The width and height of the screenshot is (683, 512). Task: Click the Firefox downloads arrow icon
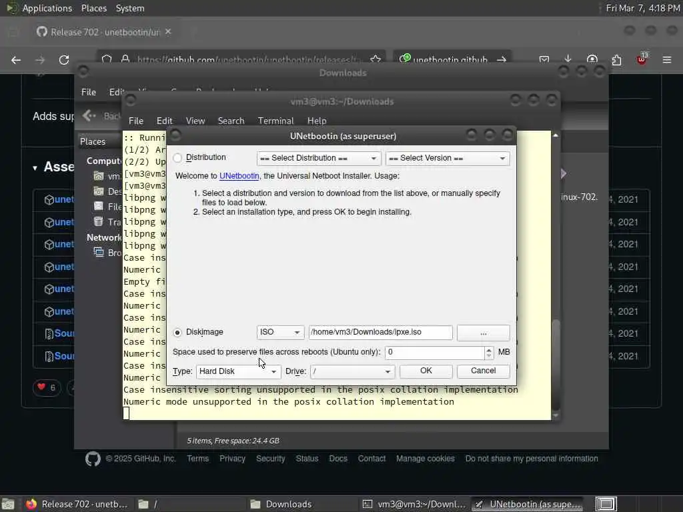(568, 59)
